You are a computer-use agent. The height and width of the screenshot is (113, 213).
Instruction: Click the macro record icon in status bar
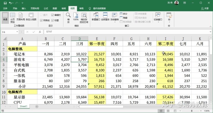3,111
